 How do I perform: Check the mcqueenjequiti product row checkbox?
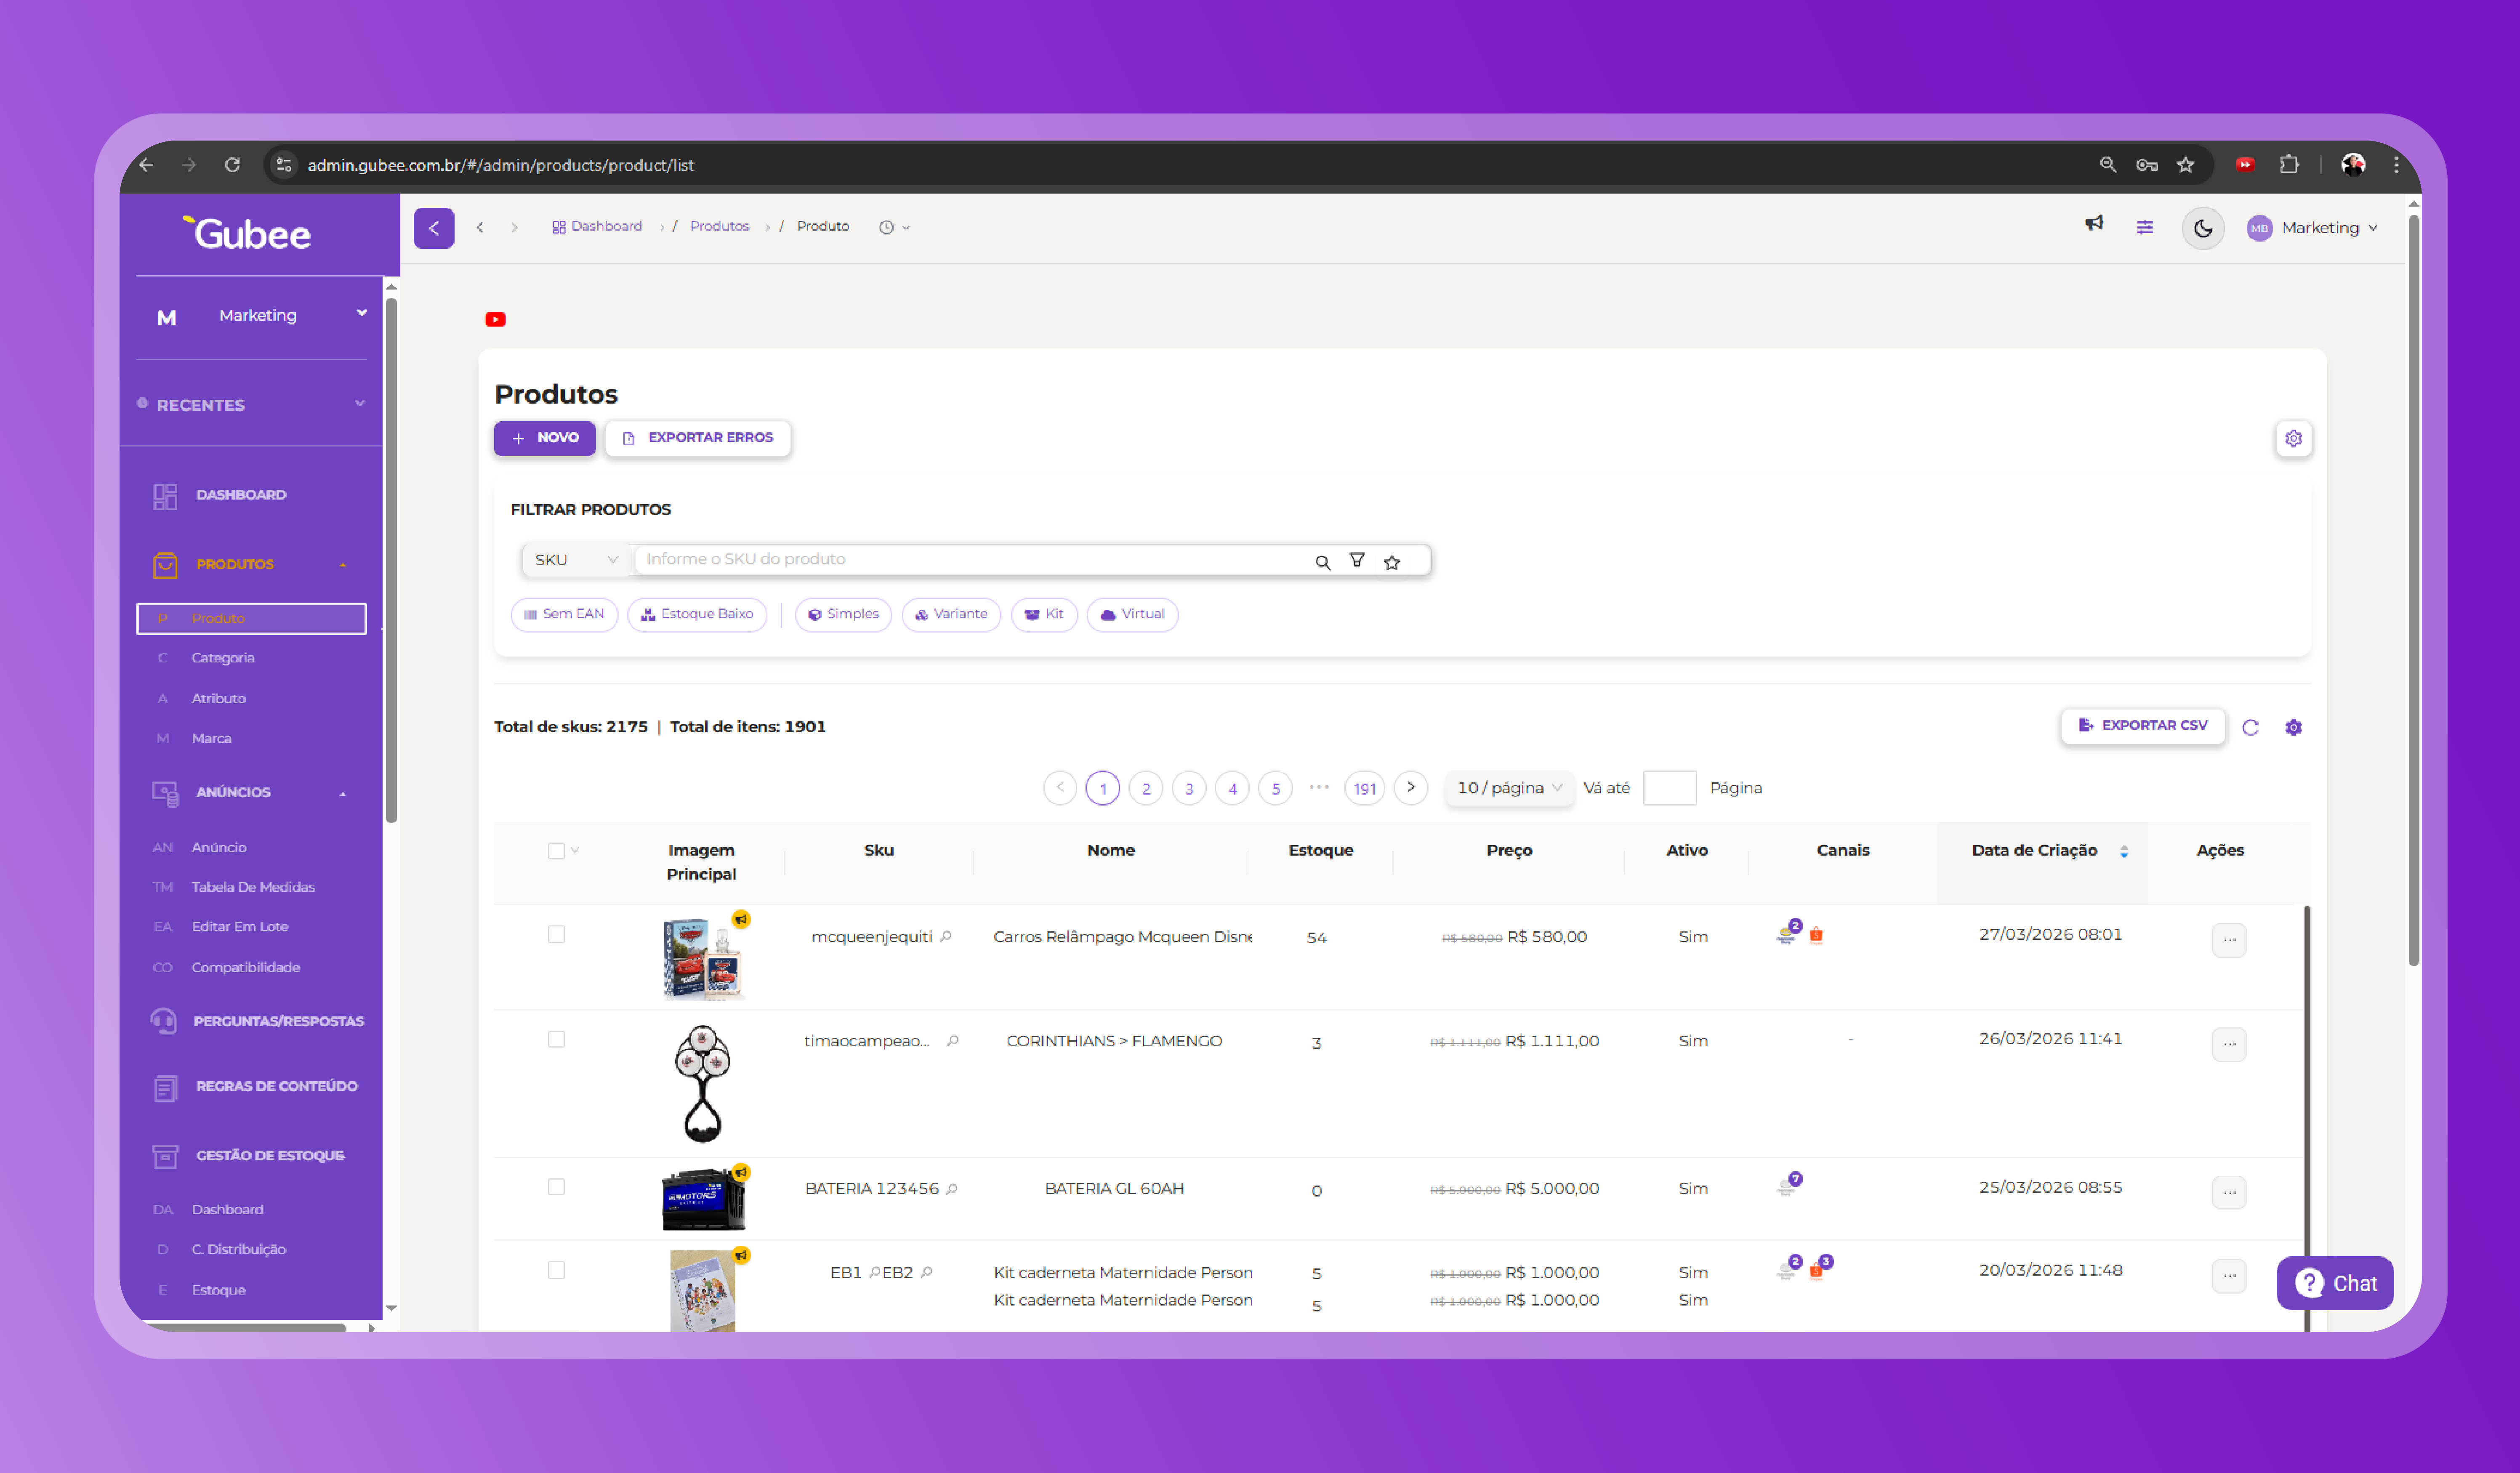(556, 934)
